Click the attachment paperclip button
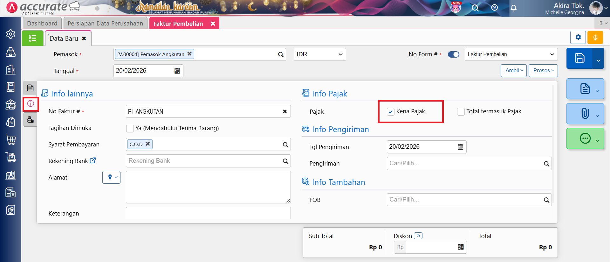The height and width of the screenshot is (262, 610). pyautogui.click(x=585, y=113)
